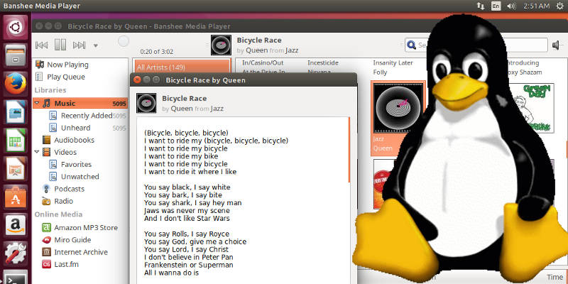Select the Music library
The height and width of the screenshot is (284, 568).
point(80,104)
